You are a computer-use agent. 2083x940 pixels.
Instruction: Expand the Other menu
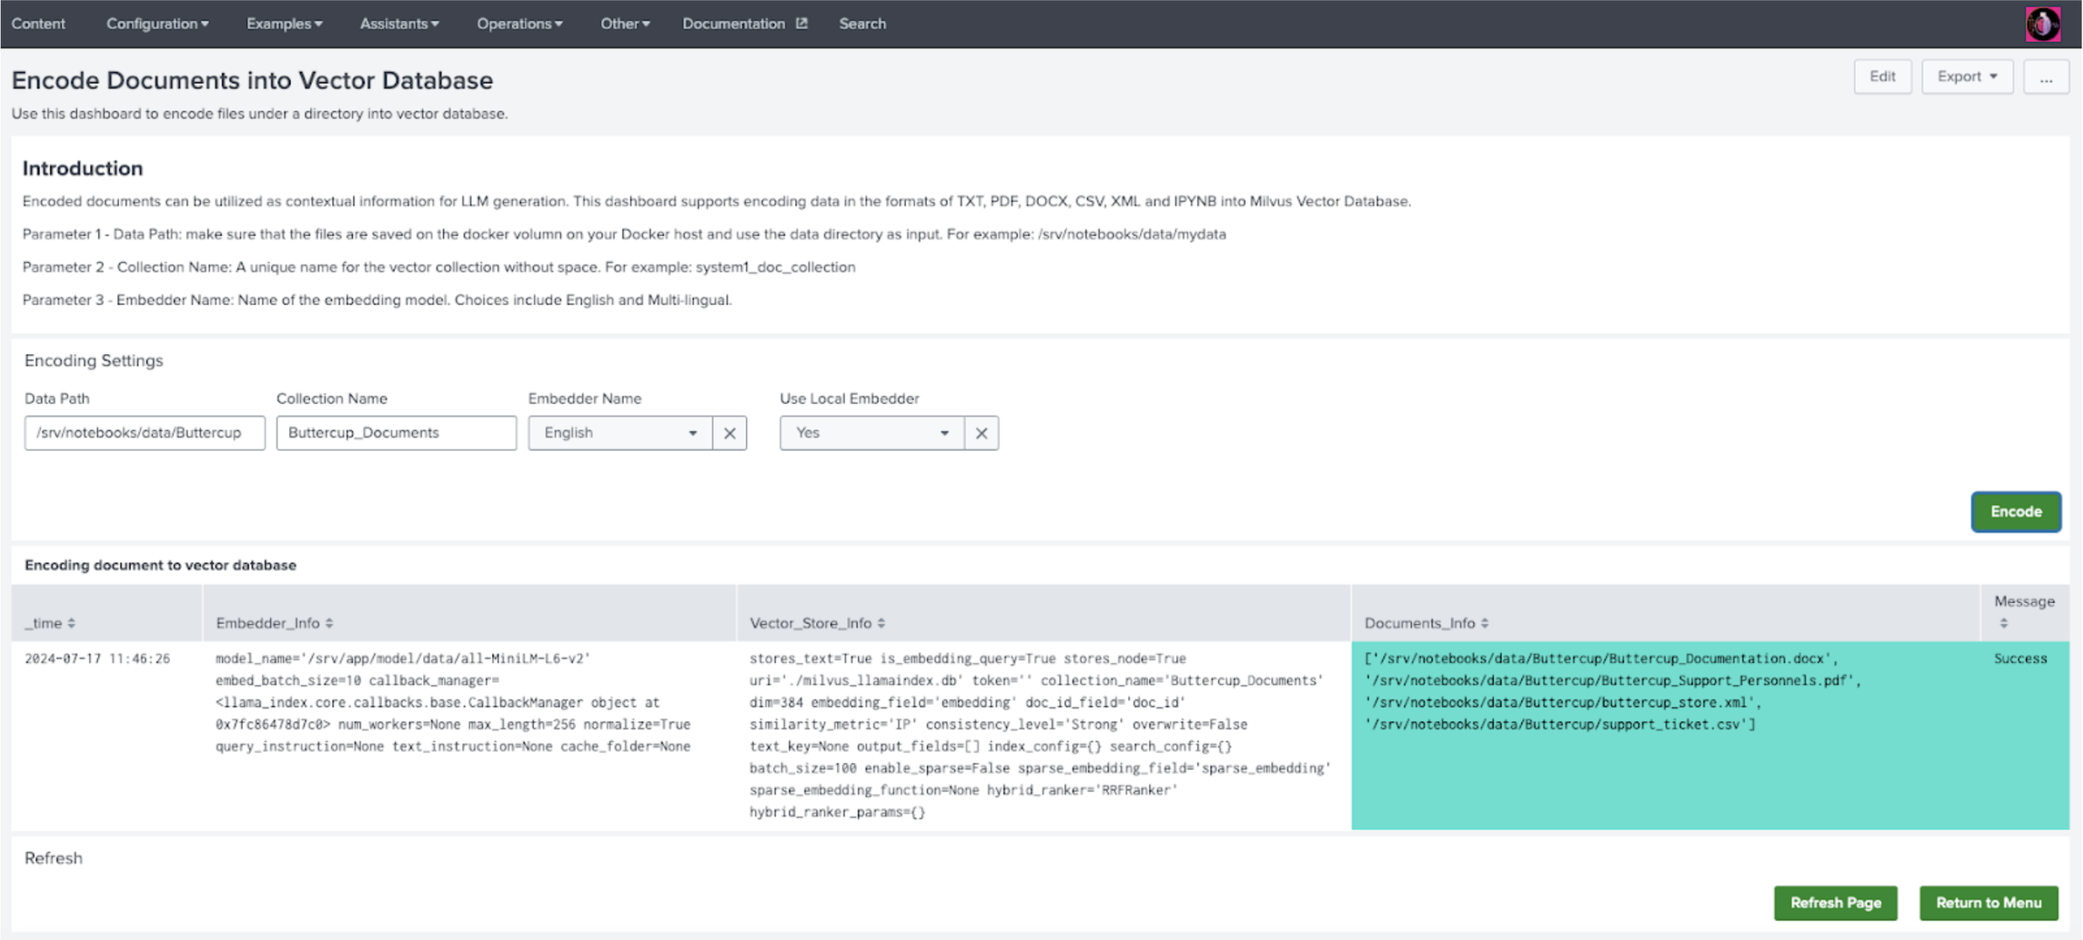tap(624, 23)
